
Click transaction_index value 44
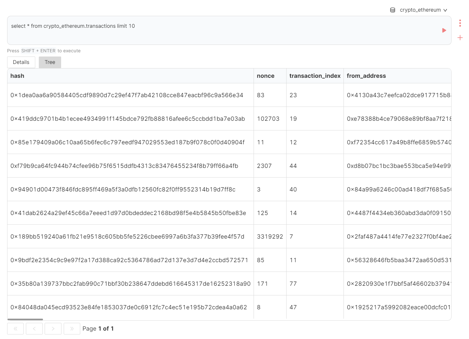pyautogui.click(x=293, y=166)
